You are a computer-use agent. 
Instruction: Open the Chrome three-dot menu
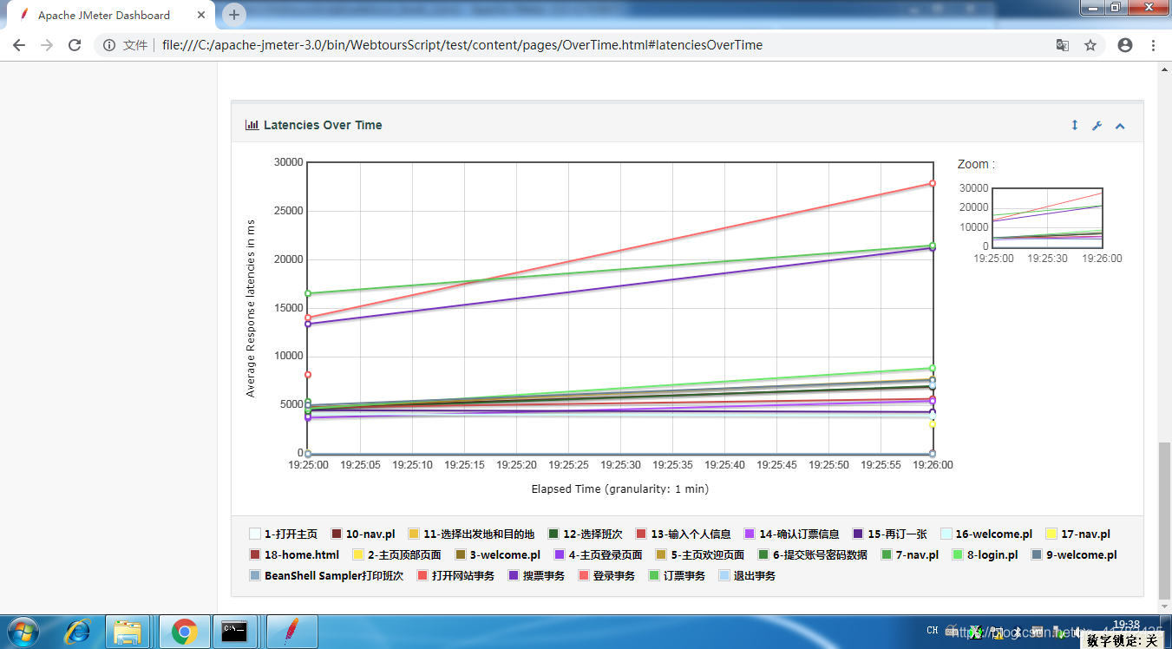pos(1153,45)
